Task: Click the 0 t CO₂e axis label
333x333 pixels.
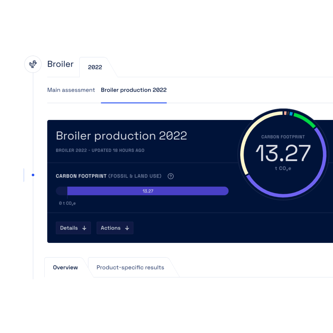Action: [67, 203]
